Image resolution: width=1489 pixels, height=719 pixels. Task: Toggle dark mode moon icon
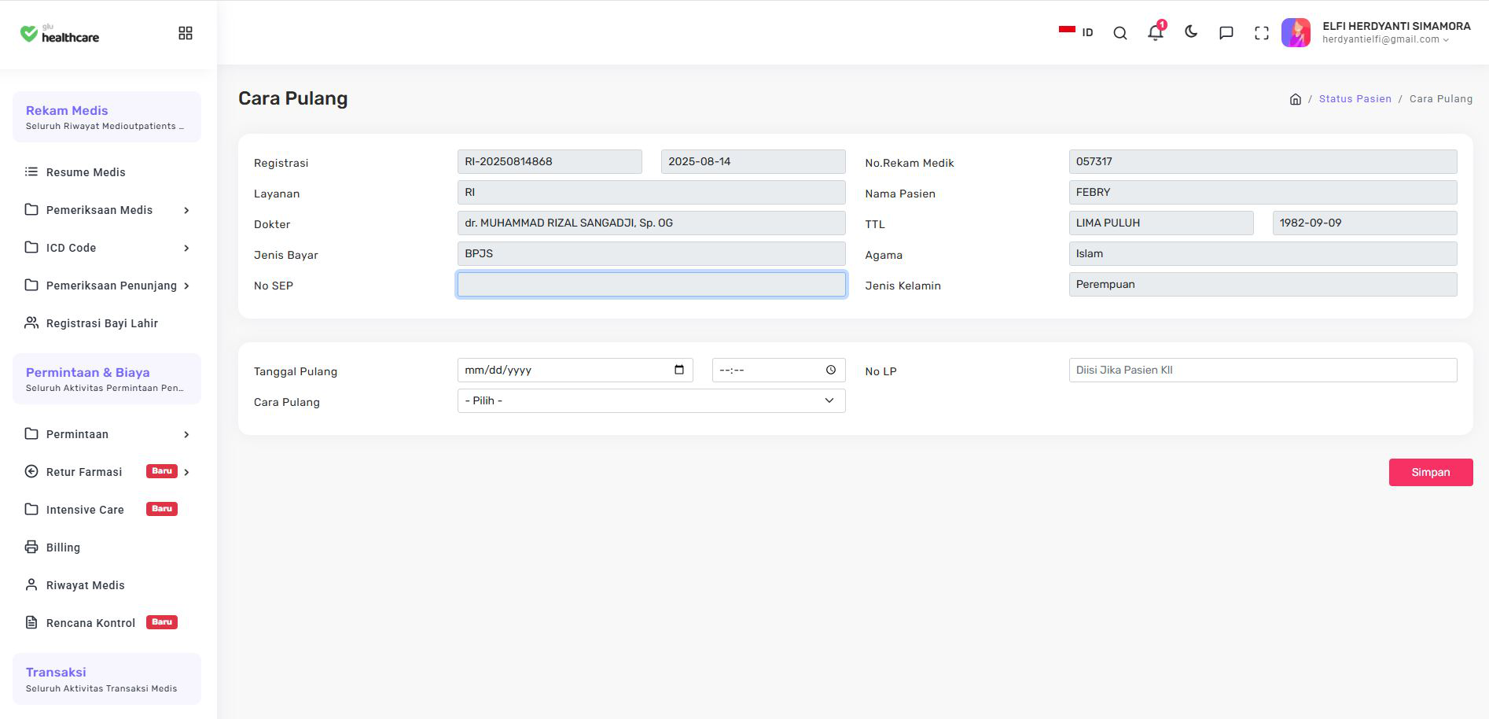coord(1191,32)
